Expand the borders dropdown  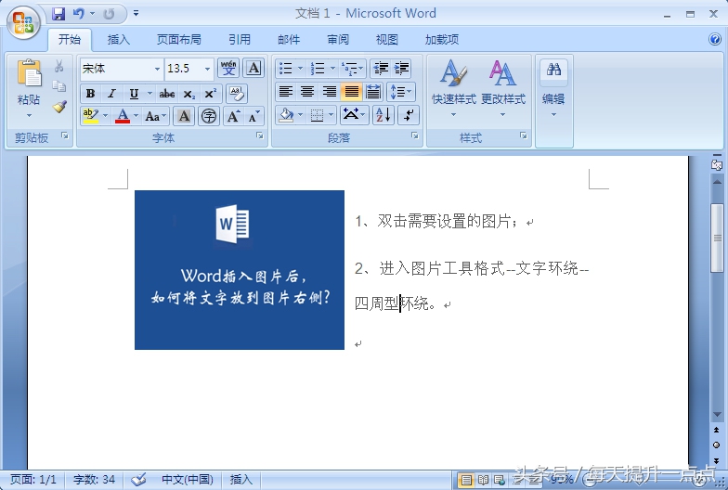[x=331, y=115]
